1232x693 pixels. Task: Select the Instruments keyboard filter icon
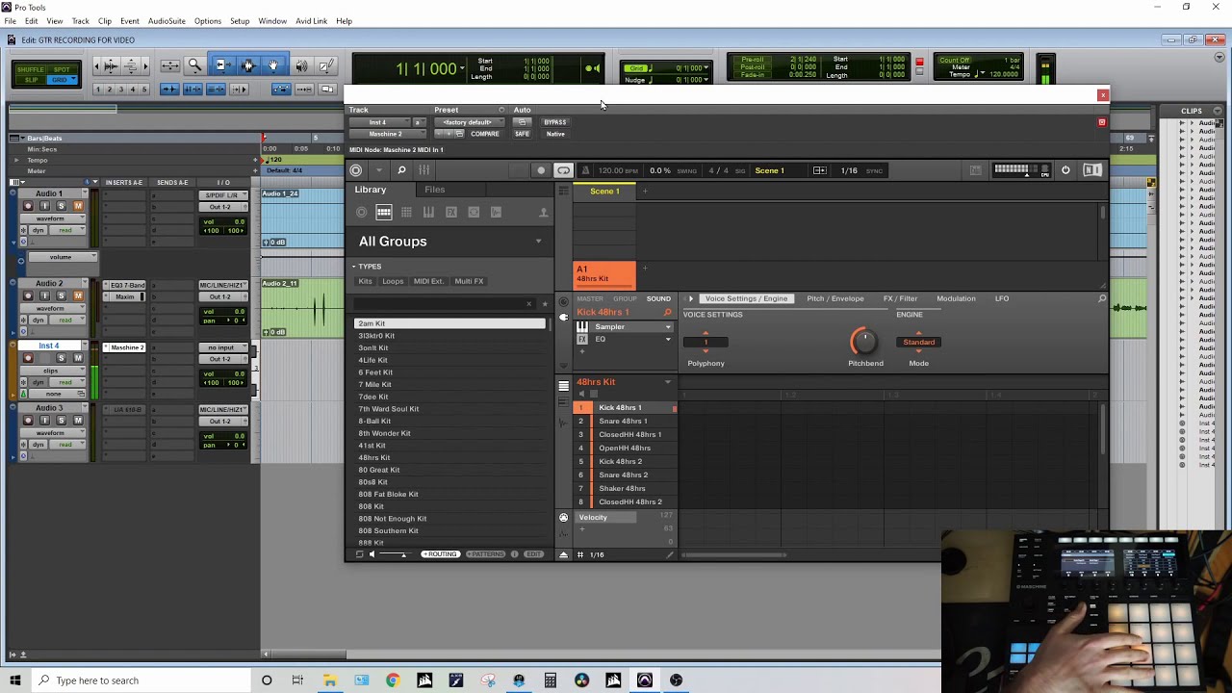tap(428, 213)
